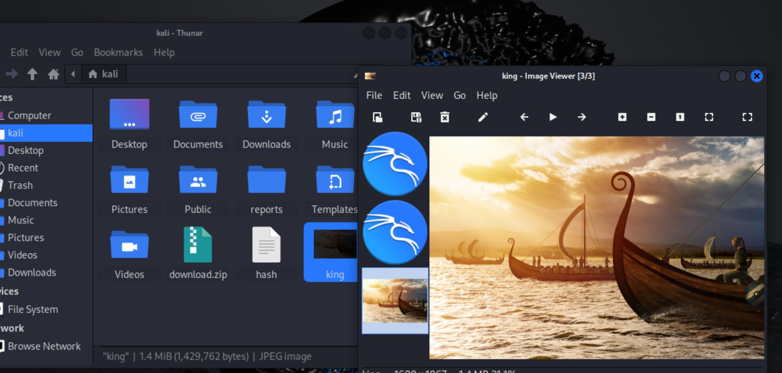The image size is (782, 373).
Task: Go to previous image with left arrow
Action: tap(524, 117)
